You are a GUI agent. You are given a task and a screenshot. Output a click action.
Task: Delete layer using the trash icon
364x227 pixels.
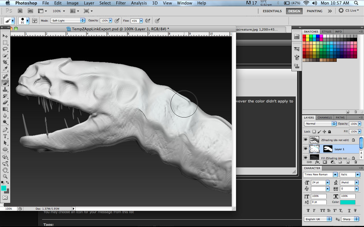click(355, 162)
